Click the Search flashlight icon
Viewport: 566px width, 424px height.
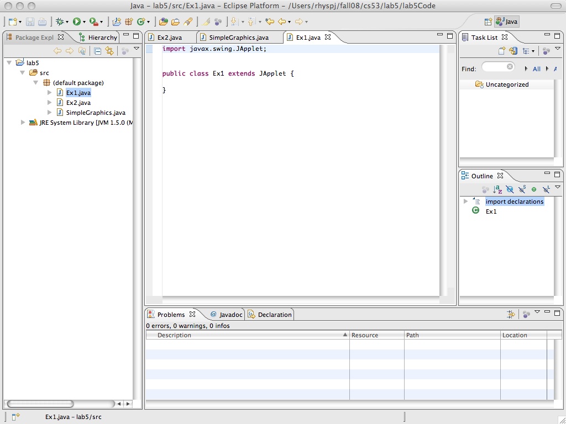click(188, 22)
